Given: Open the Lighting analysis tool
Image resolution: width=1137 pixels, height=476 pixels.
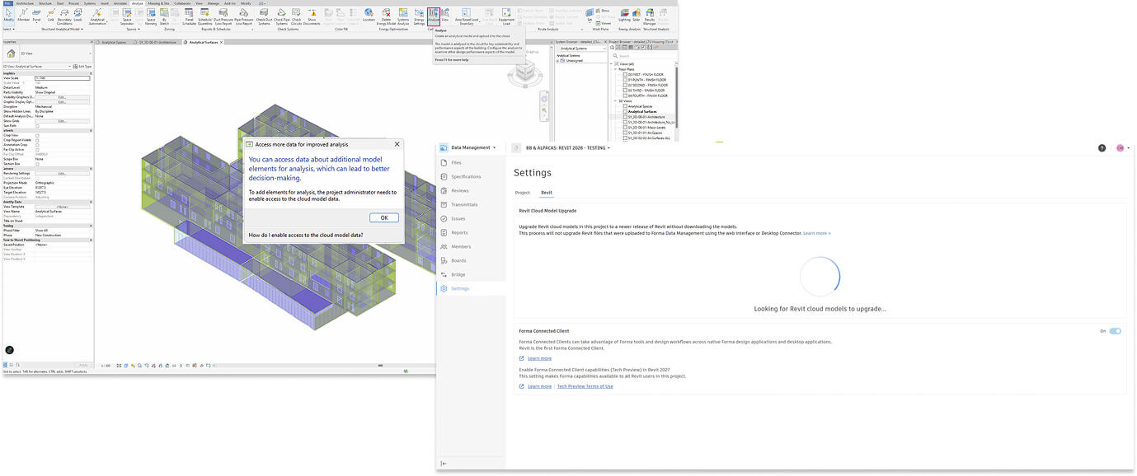Looking at the screenshot, I should pyautogui.click(x=624, y=15).
